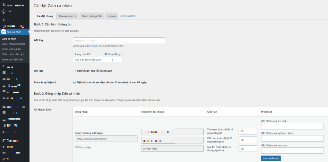
Task: Click the blue API status indicator dot
Action: [x=106, y=54]
